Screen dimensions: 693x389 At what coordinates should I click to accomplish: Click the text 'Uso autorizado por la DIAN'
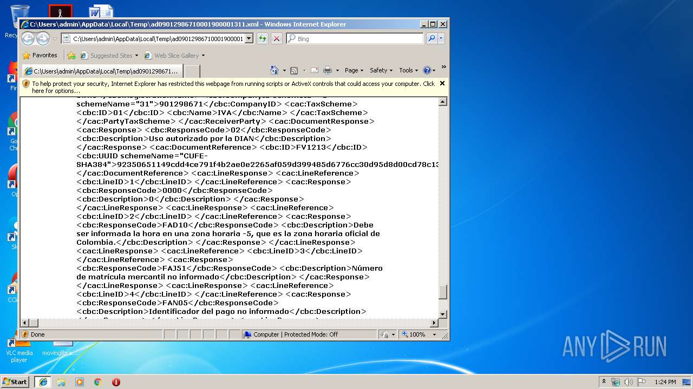202,138
